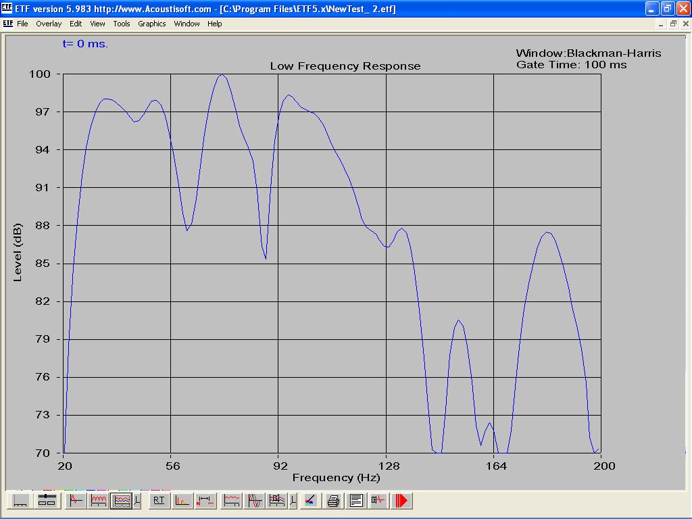Click the text document notes icon
The width and height of the screenshot is (692, 519).
356,501
